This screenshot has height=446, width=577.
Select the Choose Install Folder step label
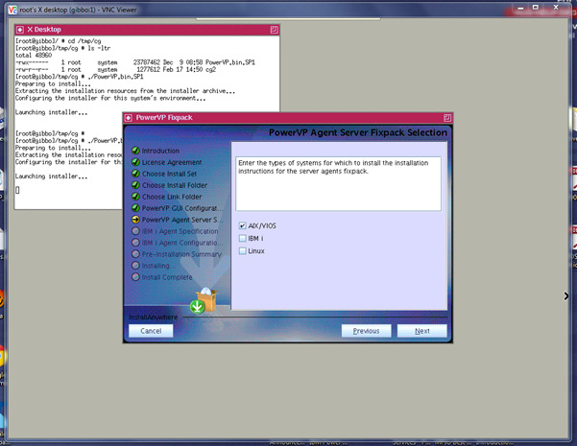175,185
